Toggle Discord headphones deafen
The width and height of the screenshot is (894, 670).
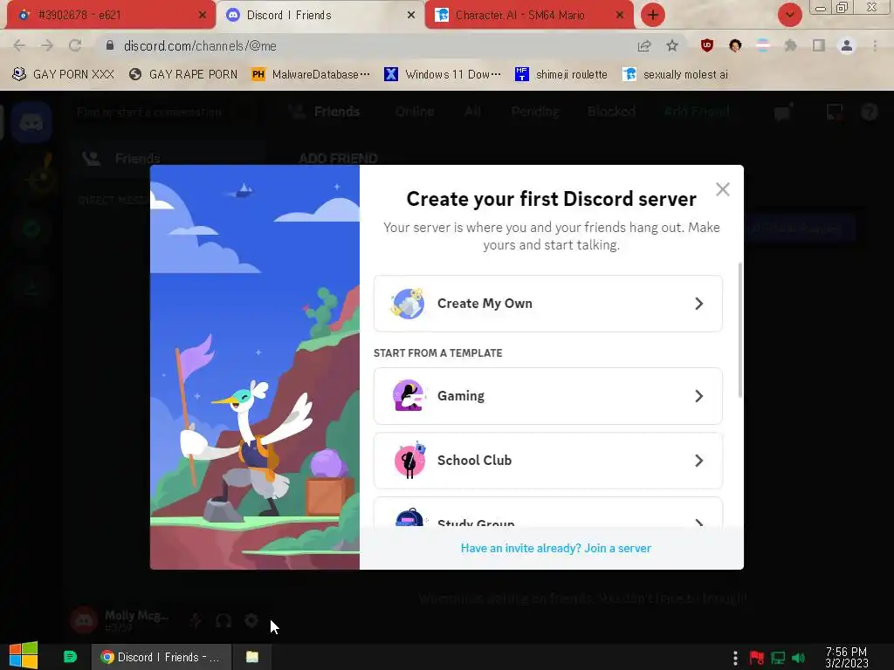[x=223, y=620]
